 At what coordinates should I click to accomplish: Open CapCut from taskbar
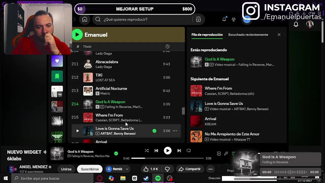[135, 178]
